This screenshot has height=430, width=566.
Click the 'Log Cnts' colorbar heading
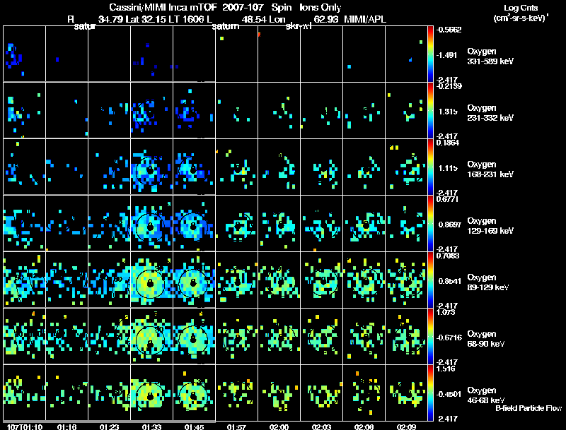pos(521,8)
